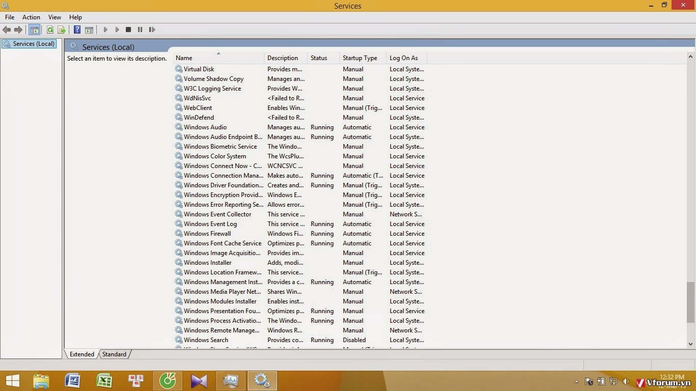Click Running status of the Windows Audio row

pos(322,127)
